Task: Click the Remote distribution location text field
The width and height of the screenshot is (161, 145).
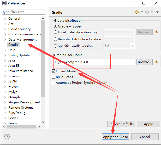Action: [x=119, y=39]
